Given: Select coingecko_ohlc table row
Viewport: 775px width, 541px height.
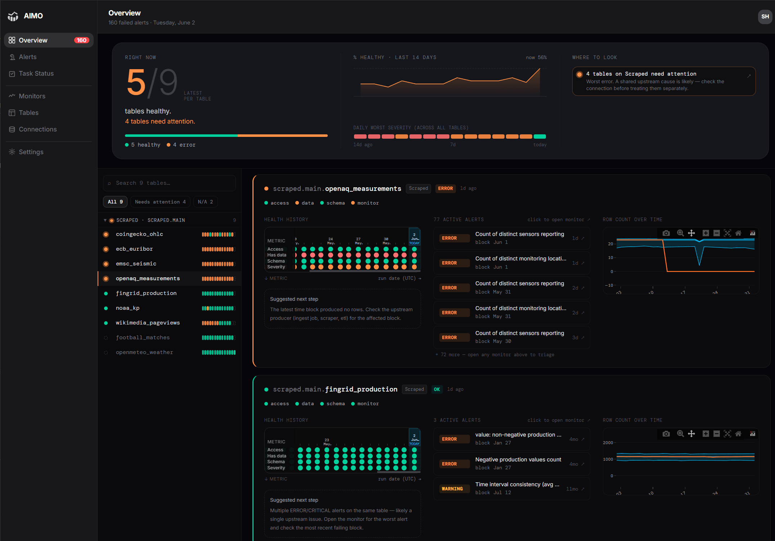Looking at the screenshot, I should [170, 234].
